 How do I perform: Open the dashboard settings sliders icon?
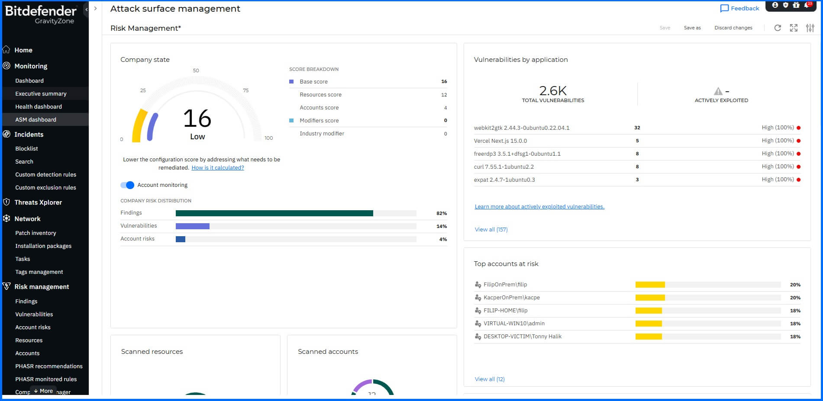pos(810,28)
